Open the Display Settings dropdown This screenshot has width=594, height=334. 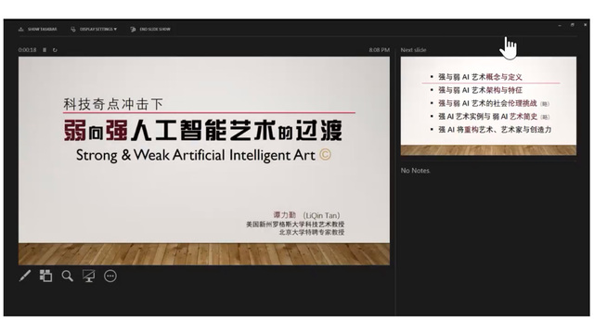tap(94, 29)
